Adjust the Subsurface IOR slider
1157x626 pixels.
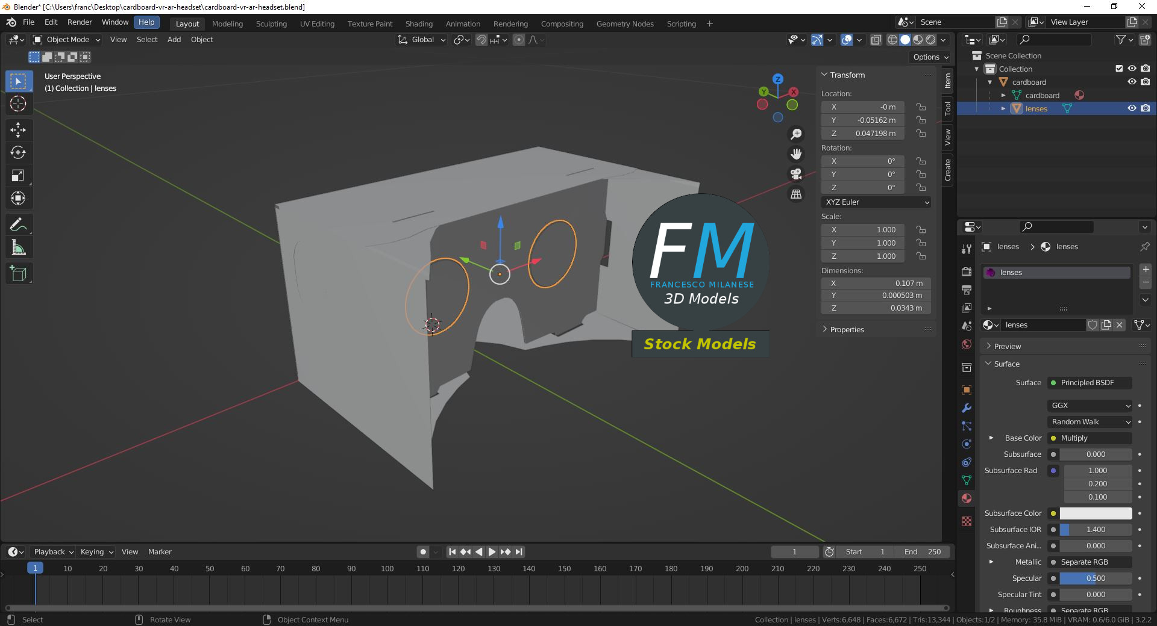pyautogui.click(x=1096, y=530)
